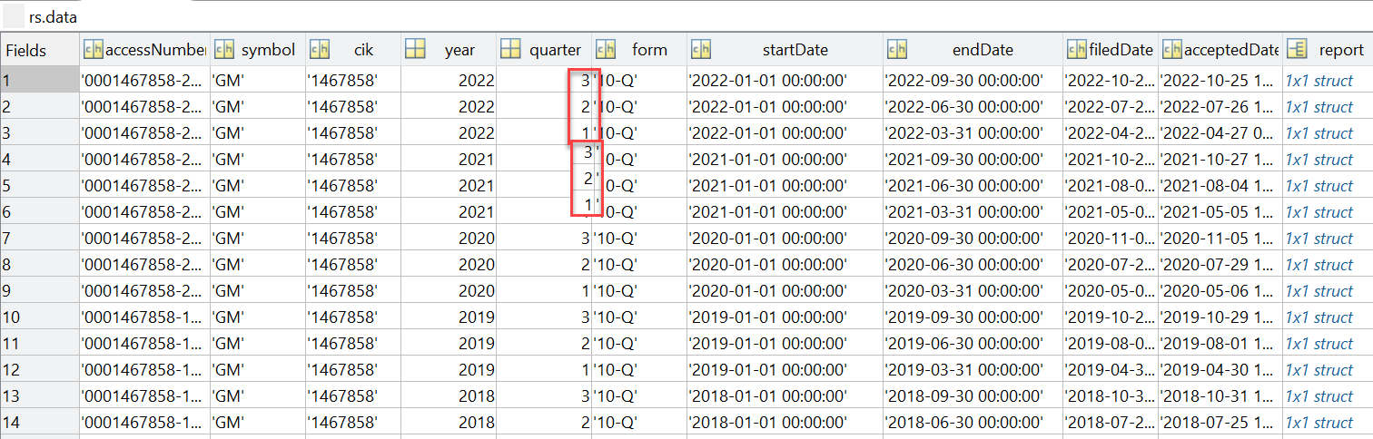The height and width of the screenshot is (439, 1373).
Task: Select cik cell '1467858' in row 3
Action: coord(352,132)
